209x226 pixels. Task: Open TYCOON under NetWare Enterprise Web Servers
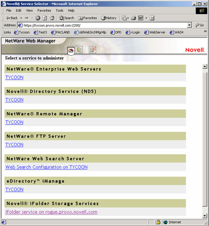[x=14, y=77]
